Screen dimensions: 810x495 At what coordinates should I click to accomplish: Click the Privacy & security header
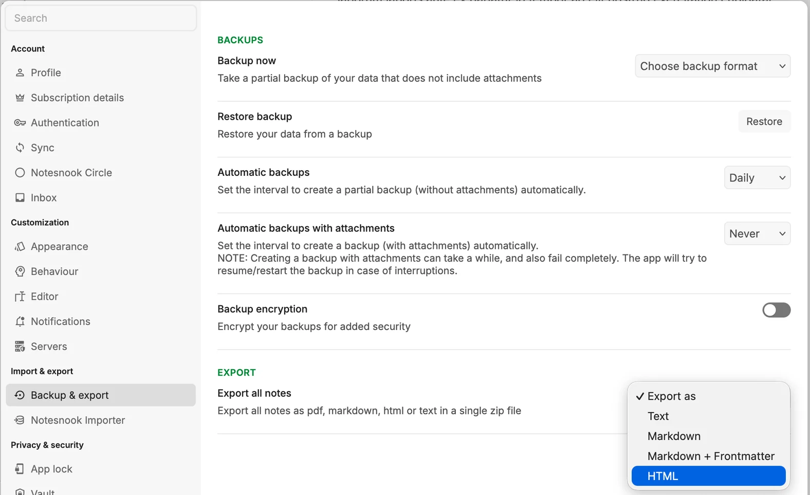pyautogui.click(x=47, y=445)
